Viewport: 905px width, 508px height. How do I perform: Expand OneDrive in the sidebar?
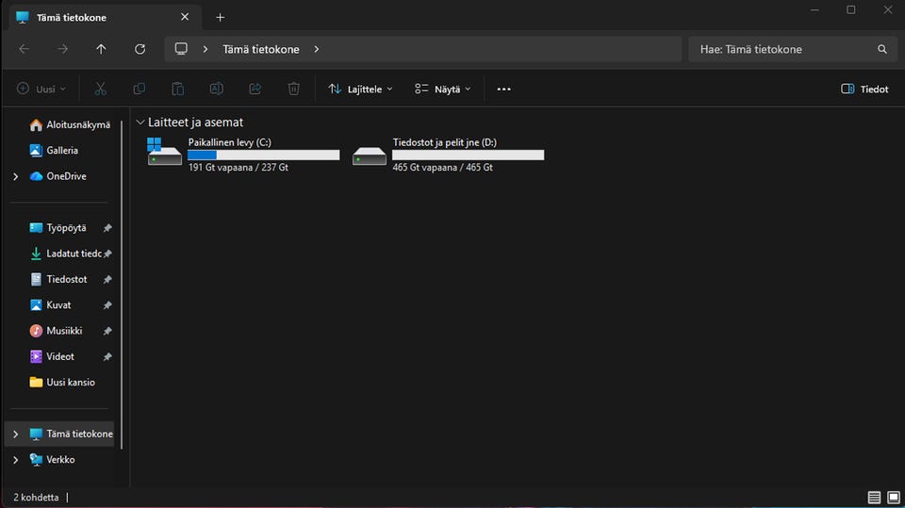coord(16,176)
